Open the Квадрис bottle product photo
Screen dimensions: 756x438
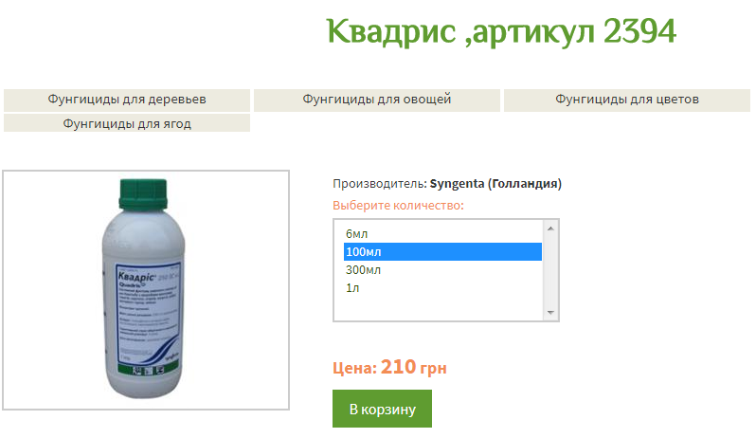(x=146, y=290)
